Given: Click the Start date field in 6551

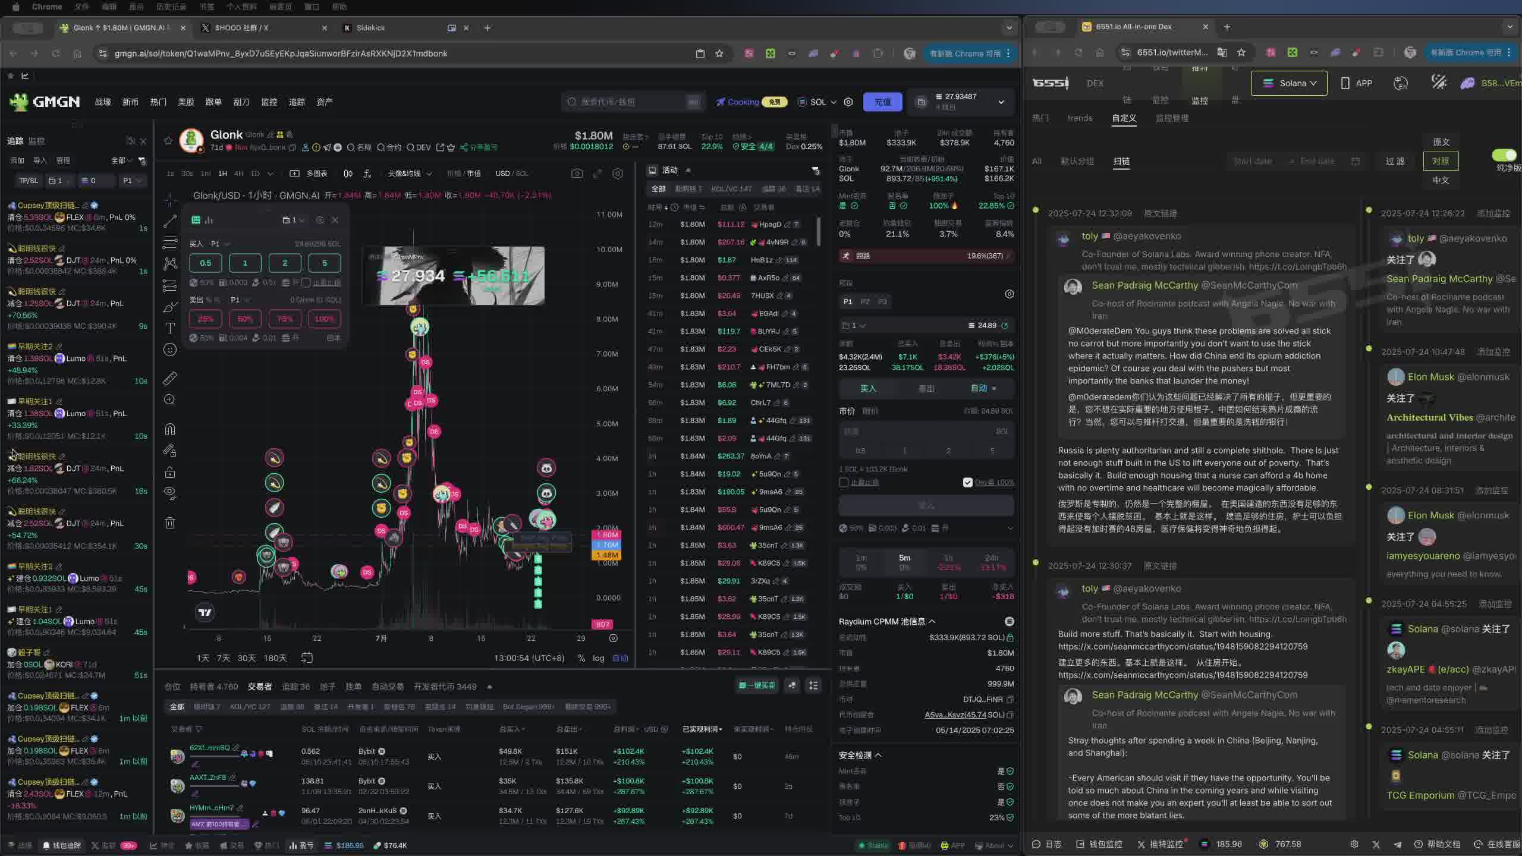Looking at the screenshot, I should tap(1253, 161).
